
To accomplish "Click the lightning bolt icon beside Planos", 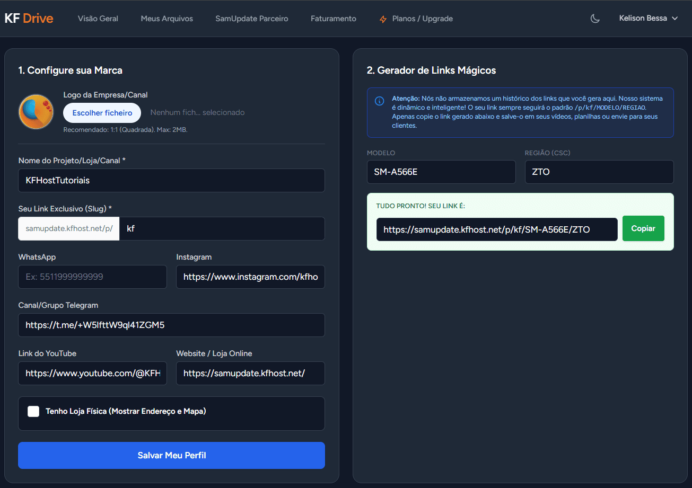I will pyautogui.click(x=383, y=19).
